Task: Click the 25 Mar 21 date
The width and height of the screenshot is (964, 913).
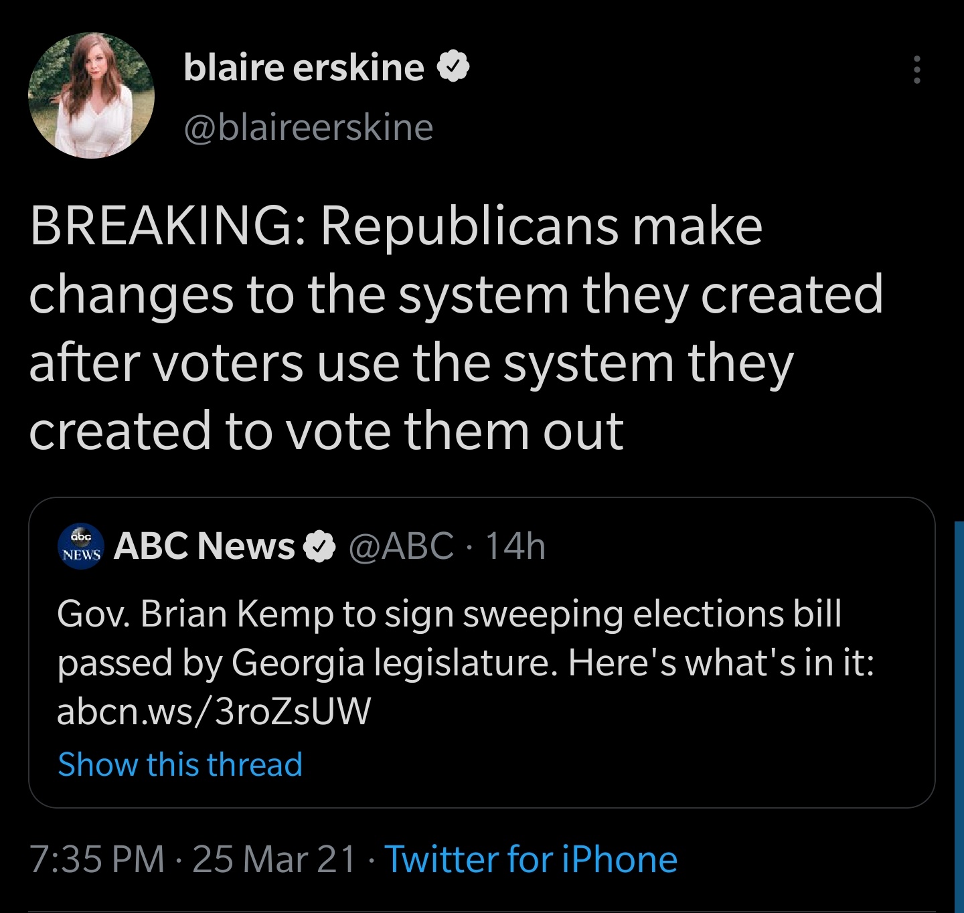Action: tap(274, 859)
